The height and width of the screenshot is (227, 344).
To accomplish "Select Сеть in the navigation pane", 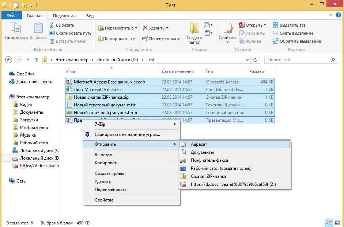I will click(17, 181).
